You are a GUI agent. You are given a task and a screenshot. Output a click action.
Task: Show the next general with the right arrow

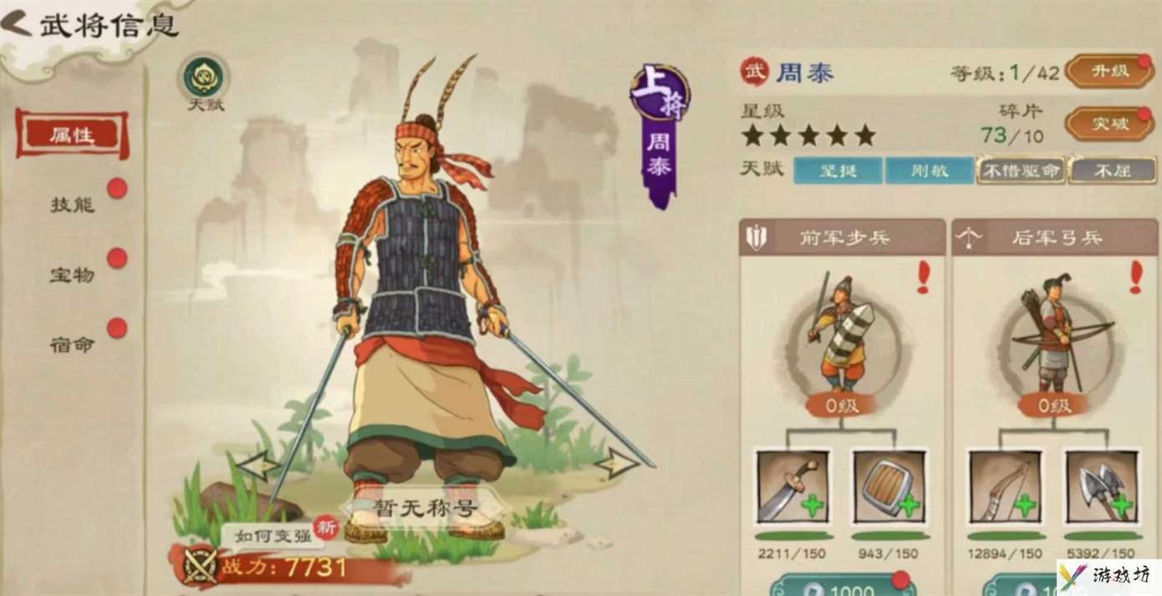tap(618, 462)
